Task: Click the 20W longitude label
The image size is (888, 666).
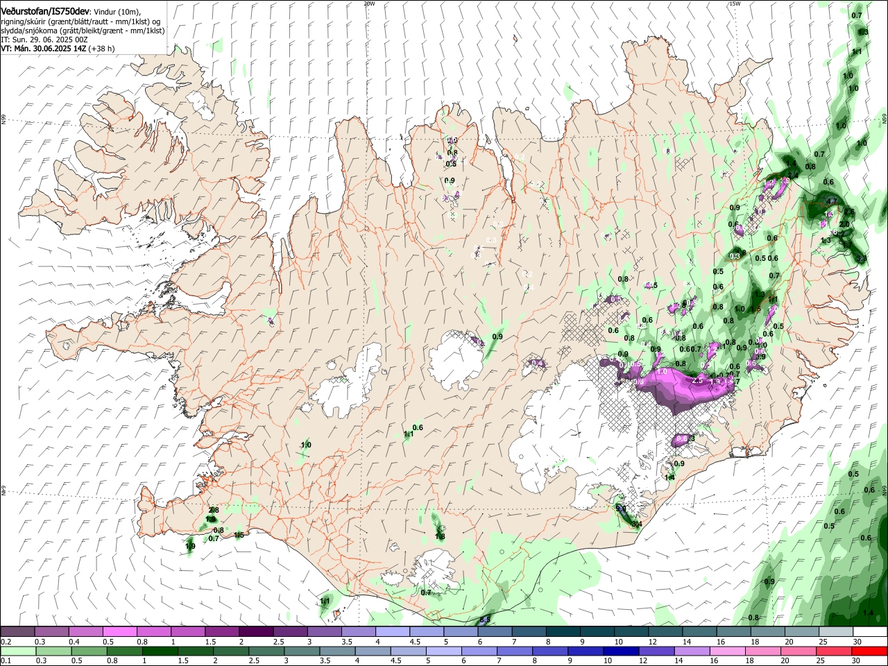Action: tap(369, 3)
